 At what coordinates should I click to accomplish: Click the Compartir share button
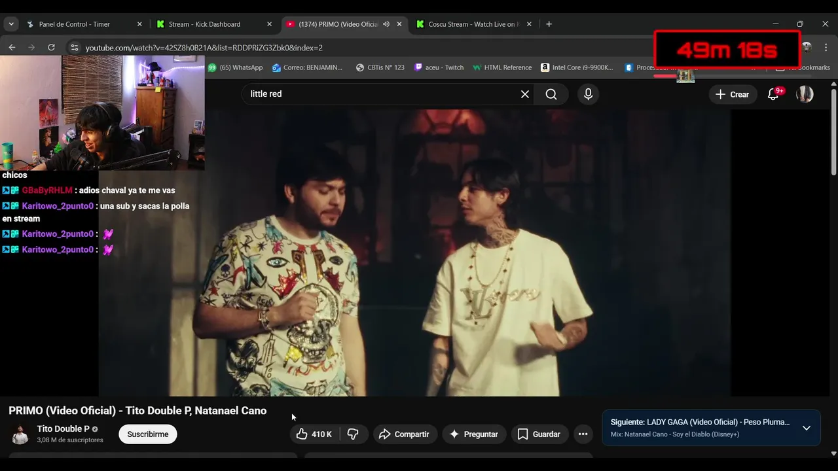click(x=405, y=434)
